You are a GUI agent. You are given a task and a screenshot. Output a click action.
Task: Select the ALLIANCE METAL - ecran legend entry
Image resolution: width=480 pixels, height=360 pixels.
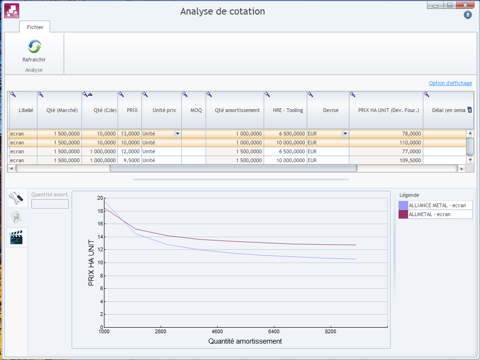437,205
